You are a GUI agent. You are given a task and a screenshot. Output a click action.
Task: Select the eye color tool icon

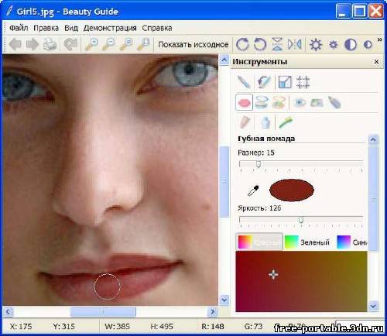tap(300, 103)
